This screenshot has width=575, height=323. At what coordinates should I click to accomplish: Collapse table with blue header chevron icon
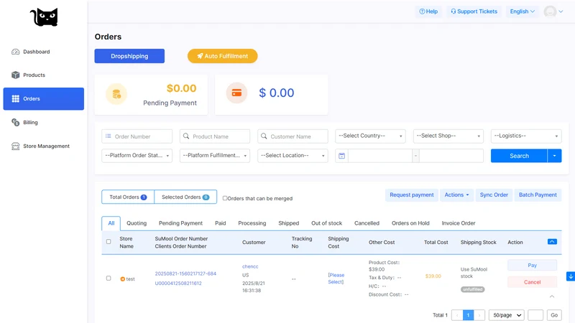pyautogui.click(x=552, y=242)
